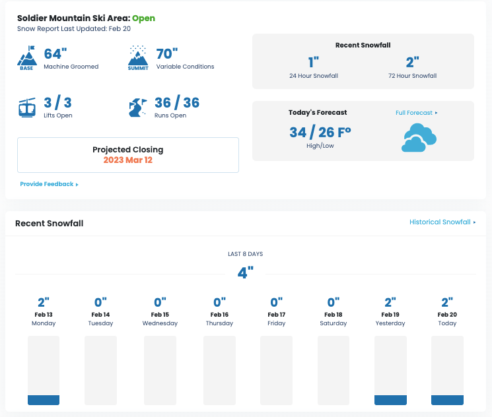Click the cloudy weather forecast icon
The width and height of the screenshot is (492, 417).
419,138
